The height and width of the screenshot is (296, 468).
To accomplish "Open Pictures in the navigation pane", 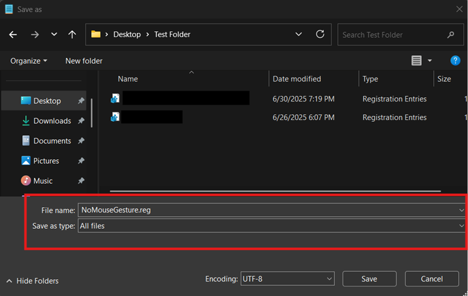I will point(44,161).
